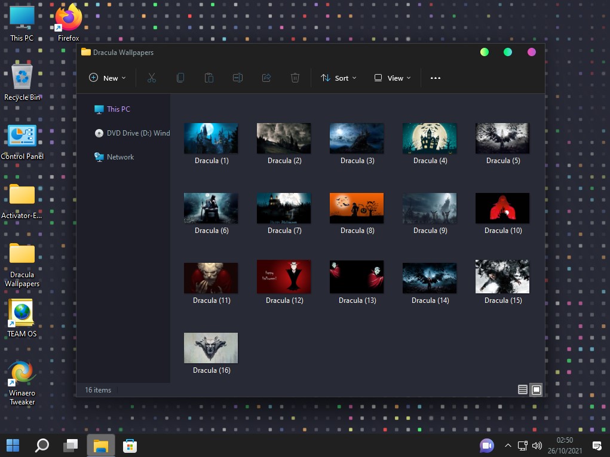
Task: Click the Copy icon in toolbar
Action: pos(180,78)
